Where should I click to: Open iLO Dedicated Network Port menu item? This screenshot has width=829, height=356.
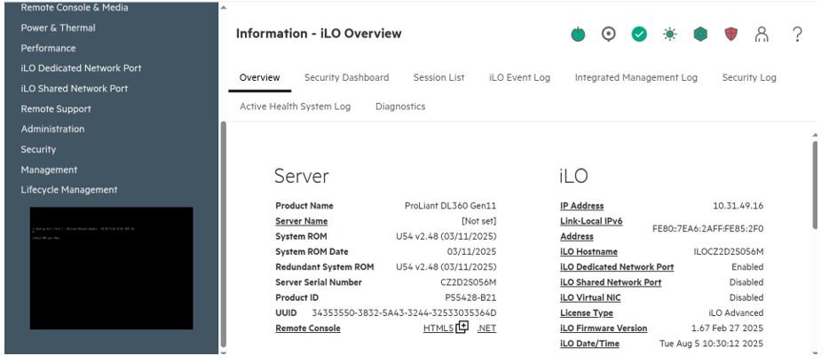click(x=81, y=68)
